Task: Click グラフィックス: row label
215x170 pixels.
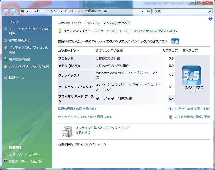Action: [x=69, y=75]
